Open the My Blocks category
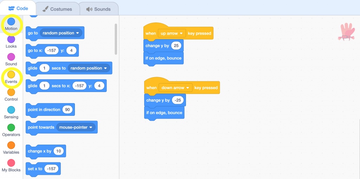 pos(11,163)
